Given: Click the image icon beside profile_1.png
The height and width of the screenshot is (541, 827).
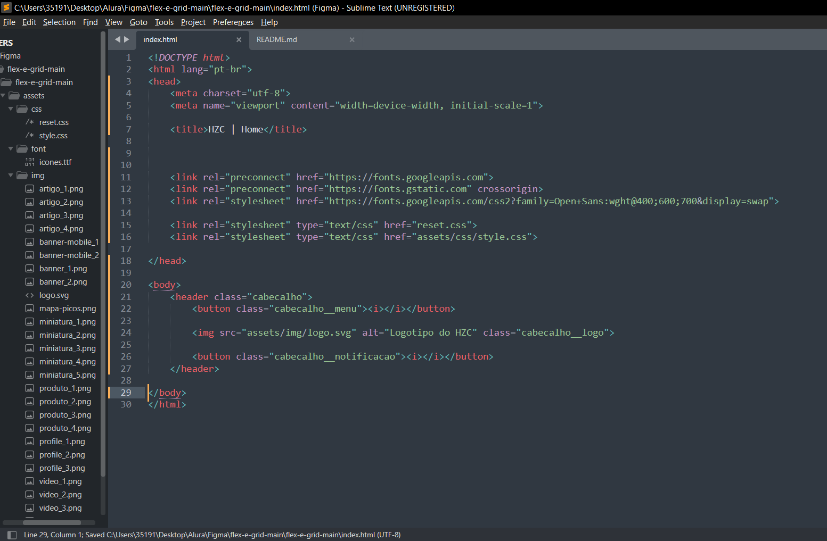Looking at the screenshot, I should pos(30,442).
